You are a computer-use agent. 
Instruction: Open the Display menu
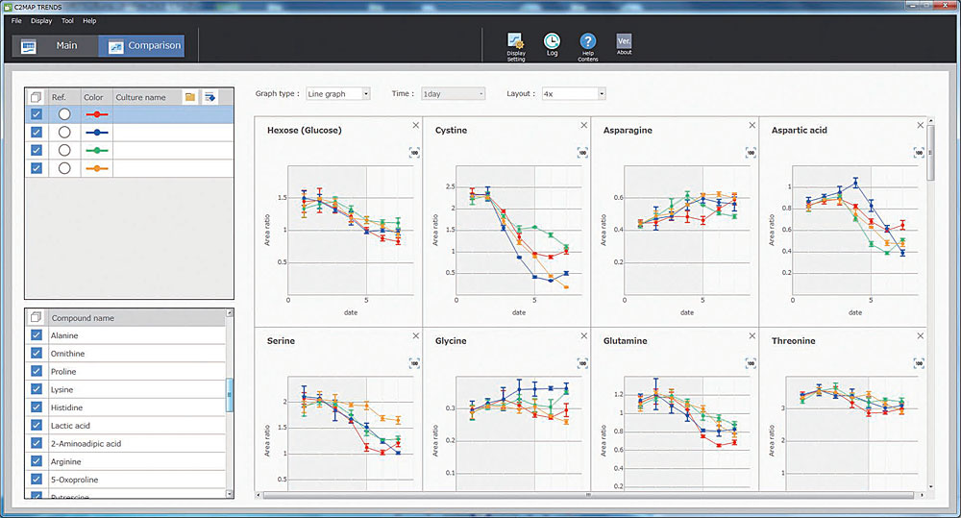(41, 20)
